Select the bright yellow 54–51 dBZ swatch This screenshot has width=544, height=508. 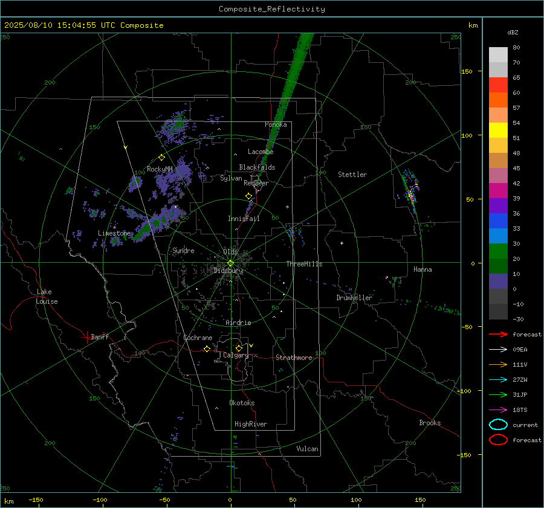(x=498, y=130)
